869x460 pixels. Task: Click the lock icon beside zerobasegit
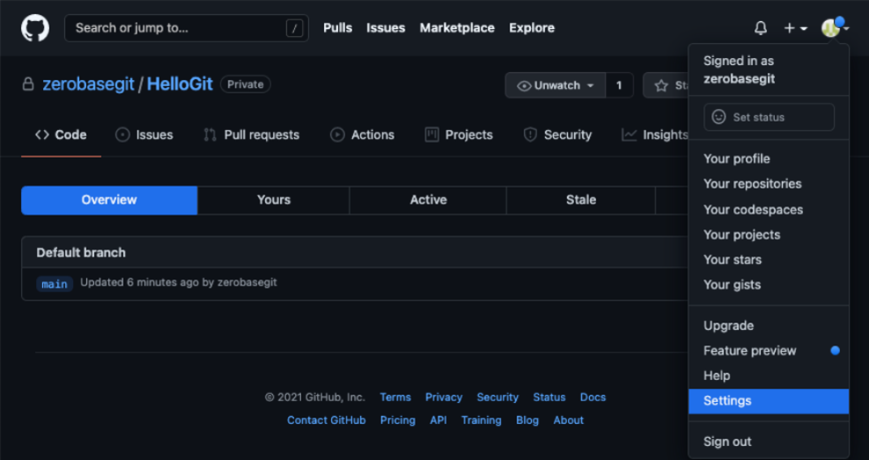pos(28,85)
